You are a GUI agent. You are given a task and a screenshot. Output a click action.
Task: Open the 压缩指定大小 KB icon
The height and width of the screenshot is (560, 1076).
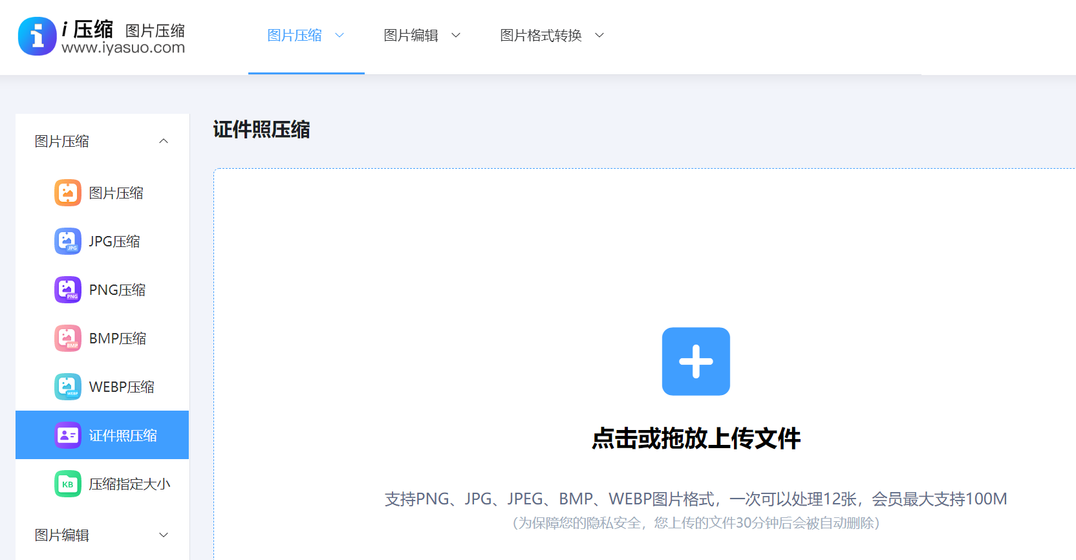click(68, 484)
